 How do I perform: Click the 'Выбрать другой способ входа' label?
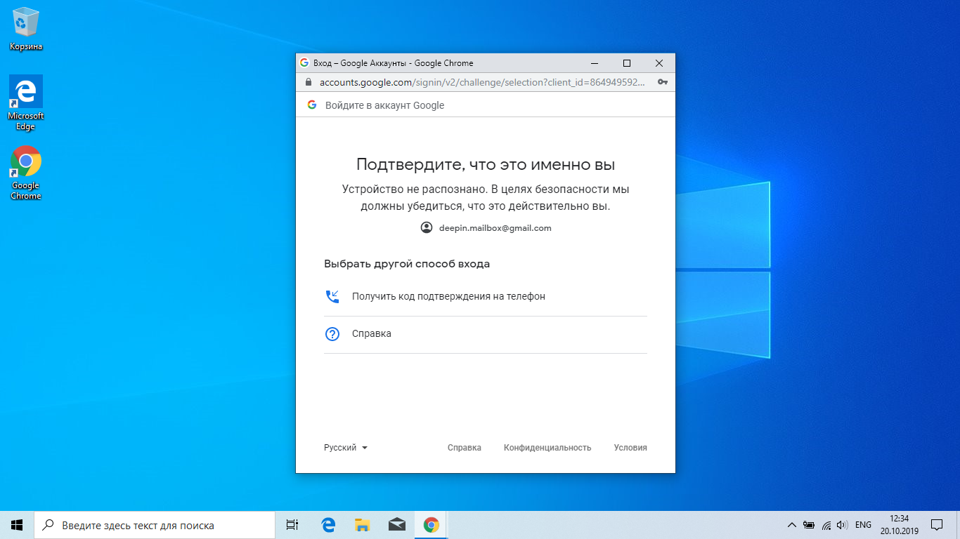(407, 265)
